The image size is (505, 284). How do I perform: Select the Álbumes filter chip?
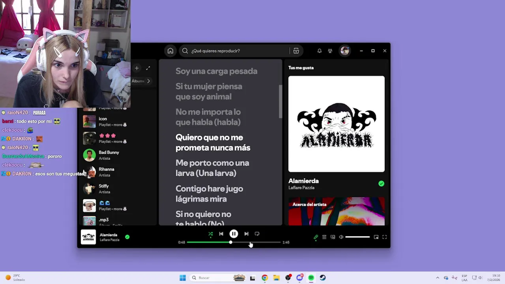(x=138, y=81)
